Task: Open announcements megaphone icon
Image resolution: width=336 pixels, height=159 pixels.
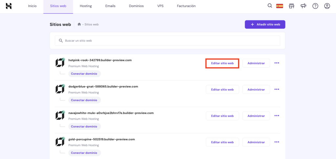Action: tap(303, 6)
